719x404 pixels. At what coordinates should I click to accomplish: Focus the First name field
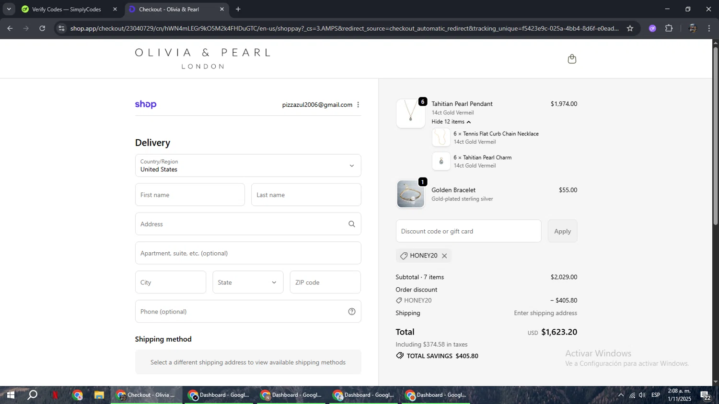(190, 195)
